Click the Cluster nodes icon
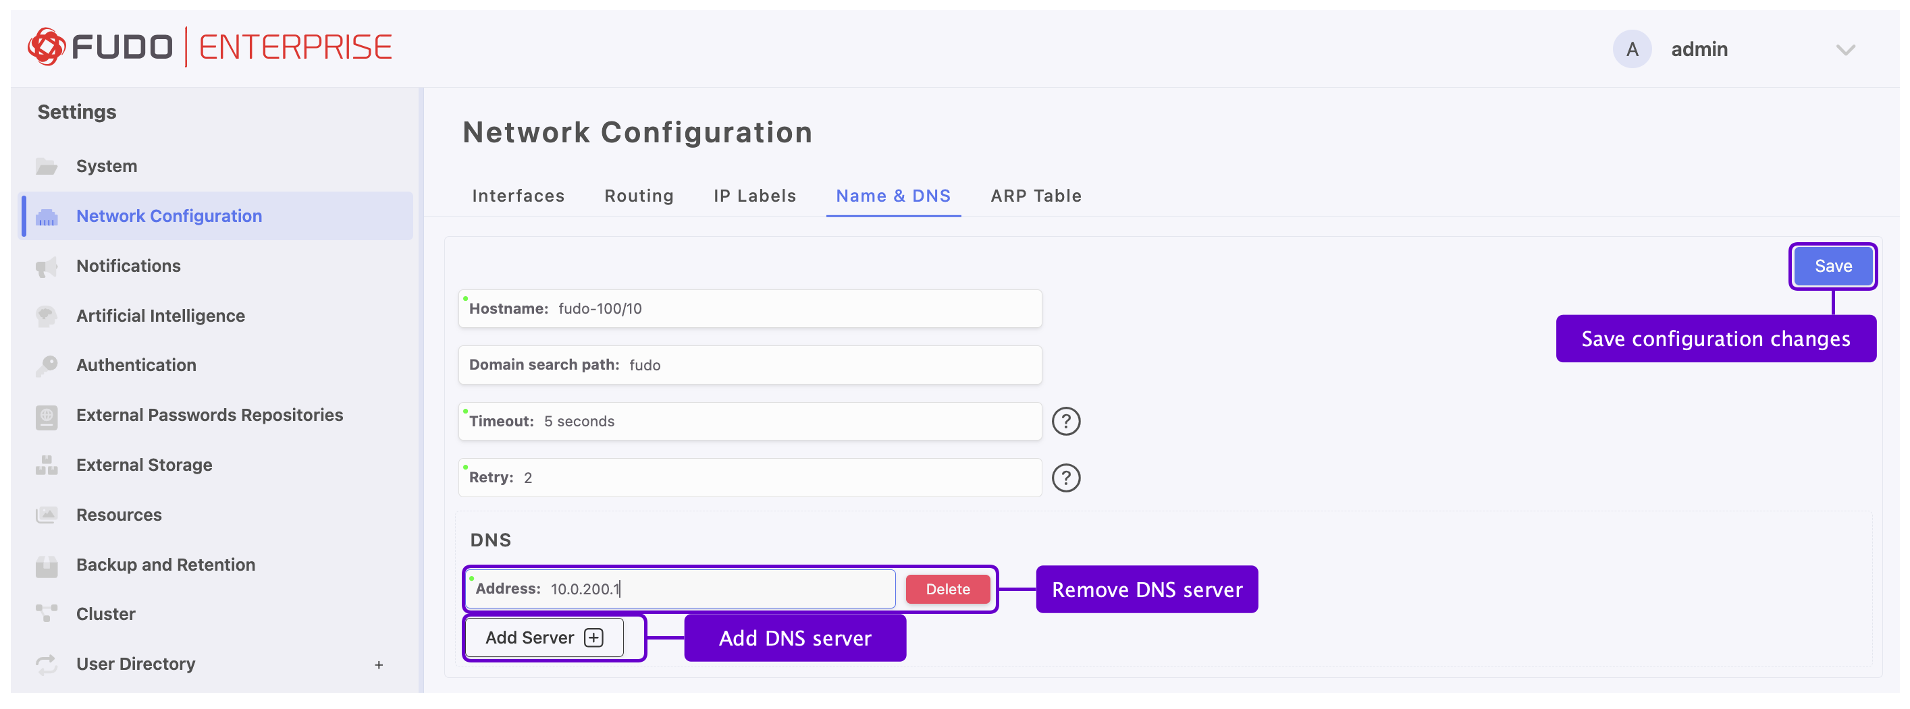Viewport: 1910px width, 709px height. click(x=47, y=614)
